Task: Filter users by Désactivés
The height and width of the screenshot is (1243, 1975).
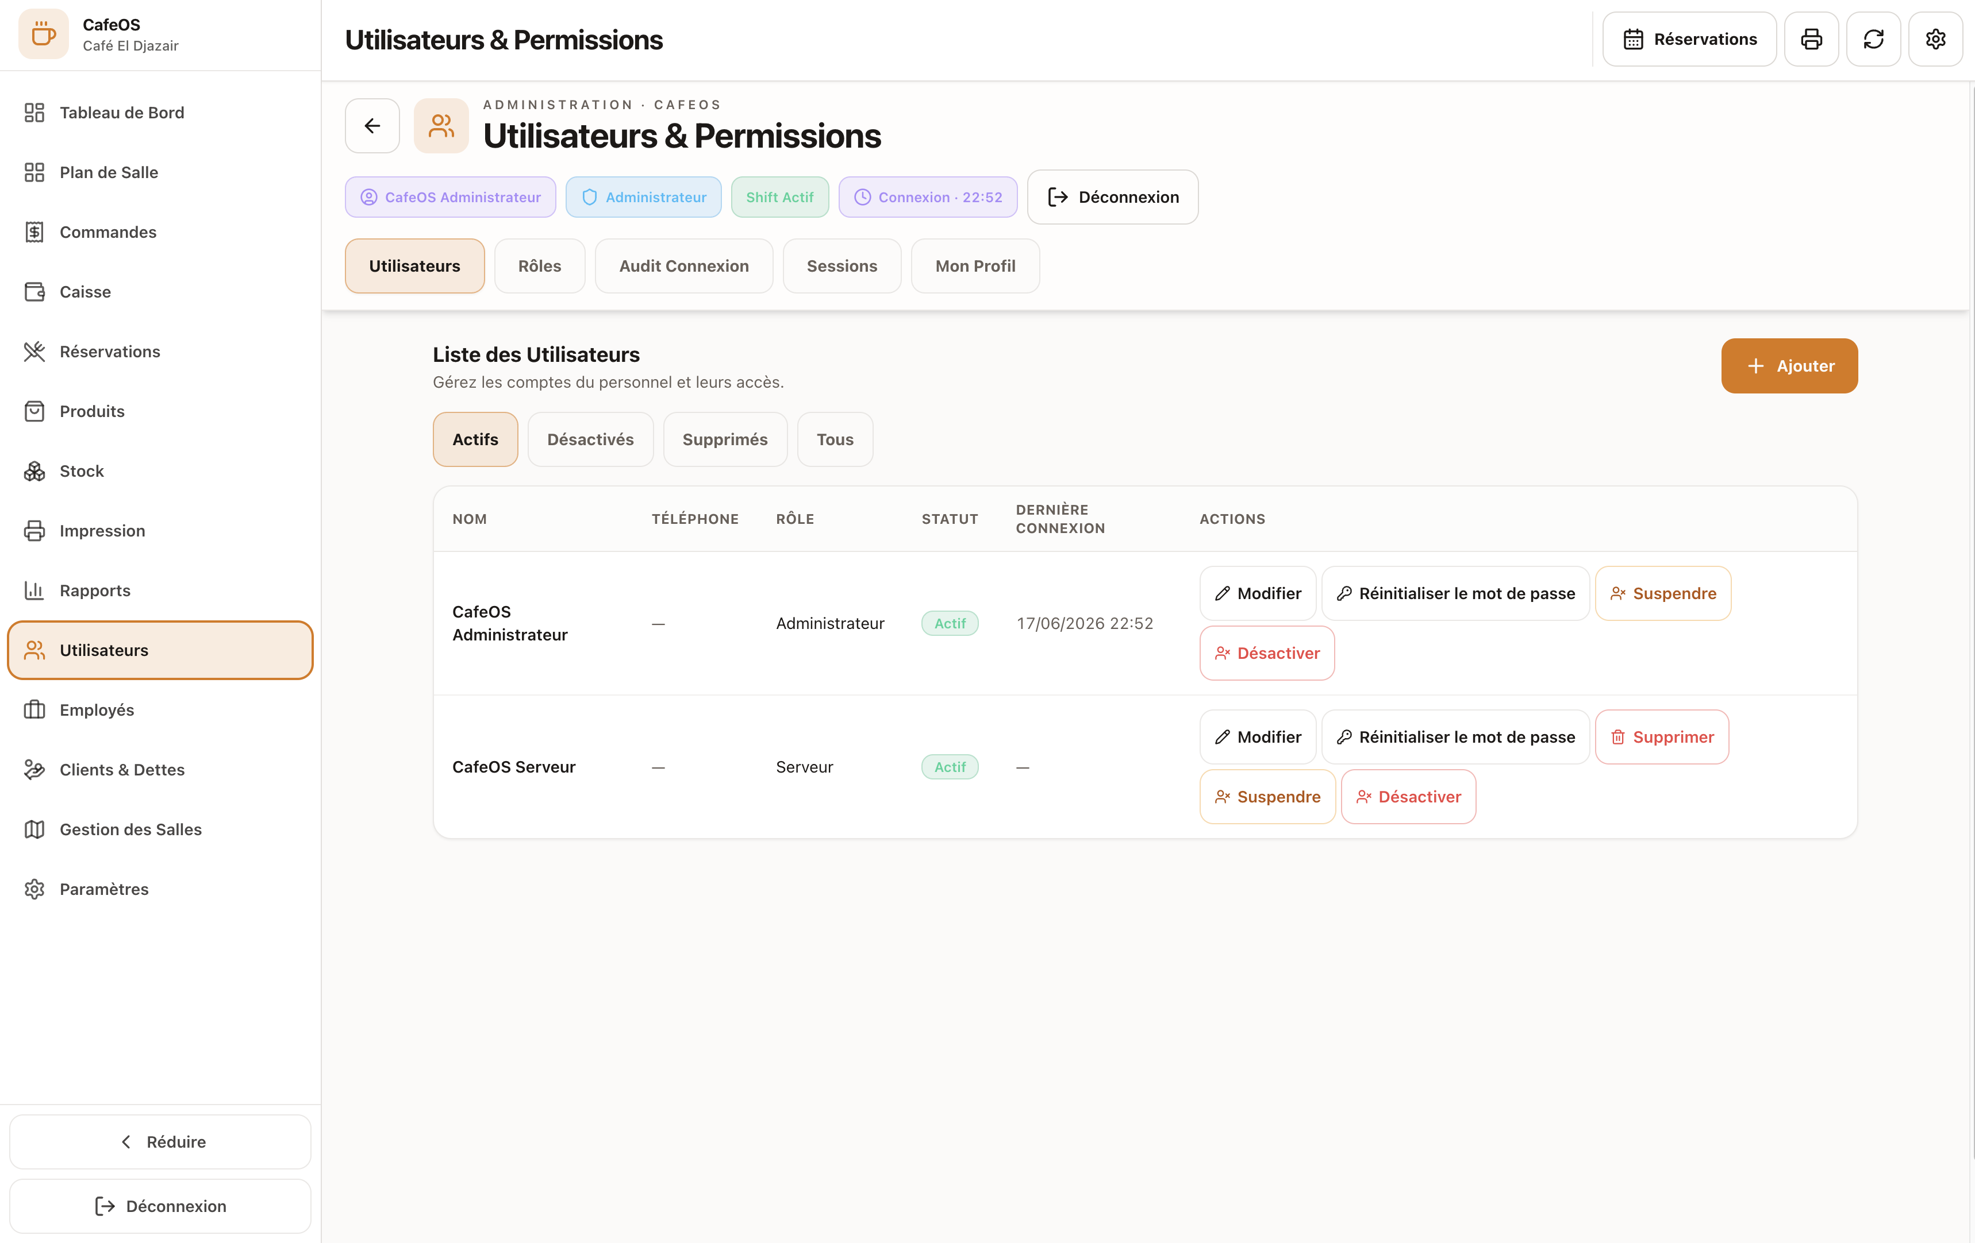Action: (590, 440)
